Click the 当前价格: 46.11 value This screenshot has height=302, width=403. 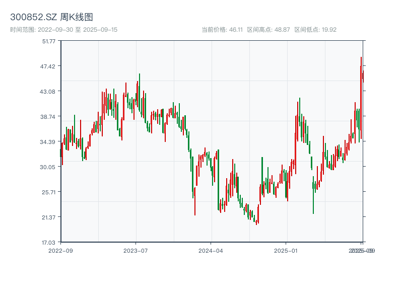pos(222,30)
